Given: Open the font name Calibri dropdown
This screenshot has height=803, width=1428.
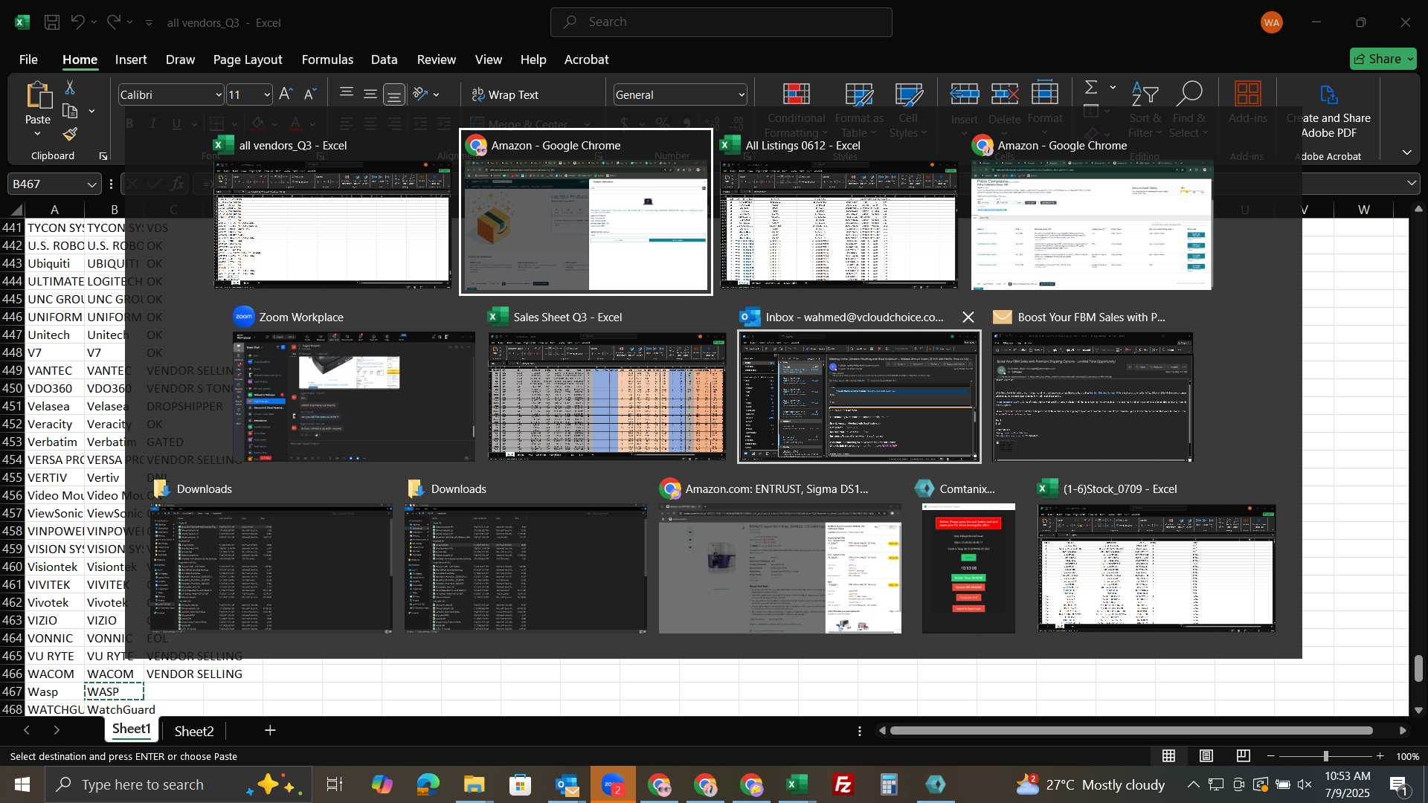Looking at the screenshot, I should pyautogui.click(x=219, y=94).
